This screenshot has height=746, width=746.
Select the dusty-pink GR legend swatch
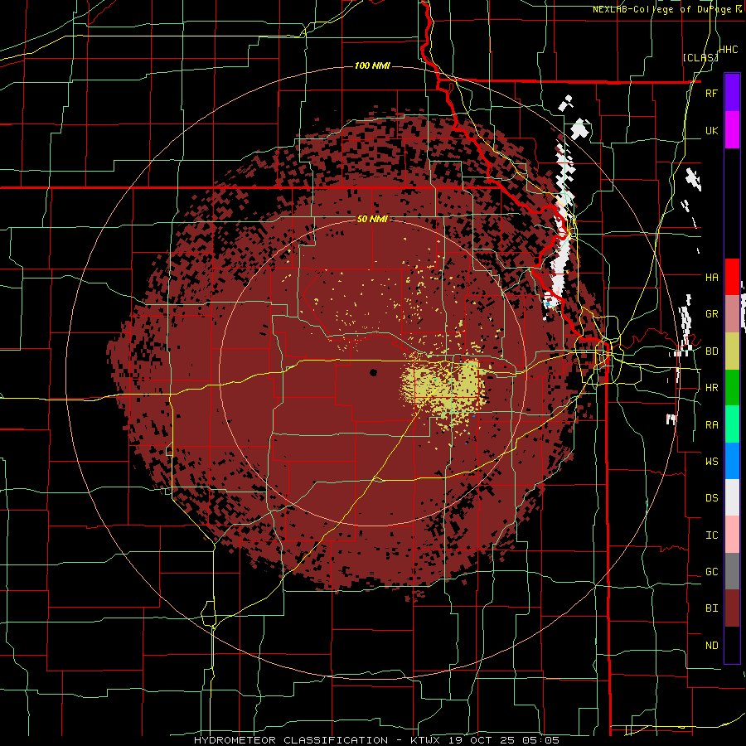point(732,314)
